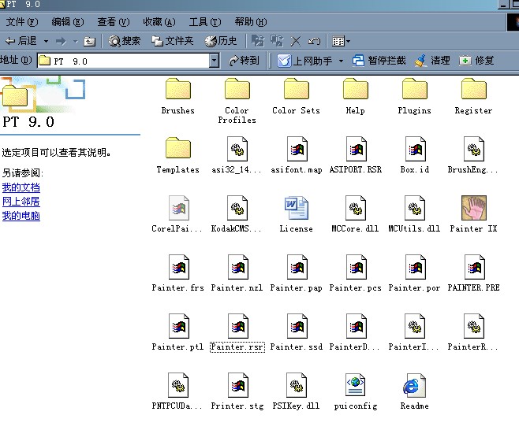This screenshot has height=430, width=519.
Task: Open the 网上邻居 link
Action: [x=21, y=202]
